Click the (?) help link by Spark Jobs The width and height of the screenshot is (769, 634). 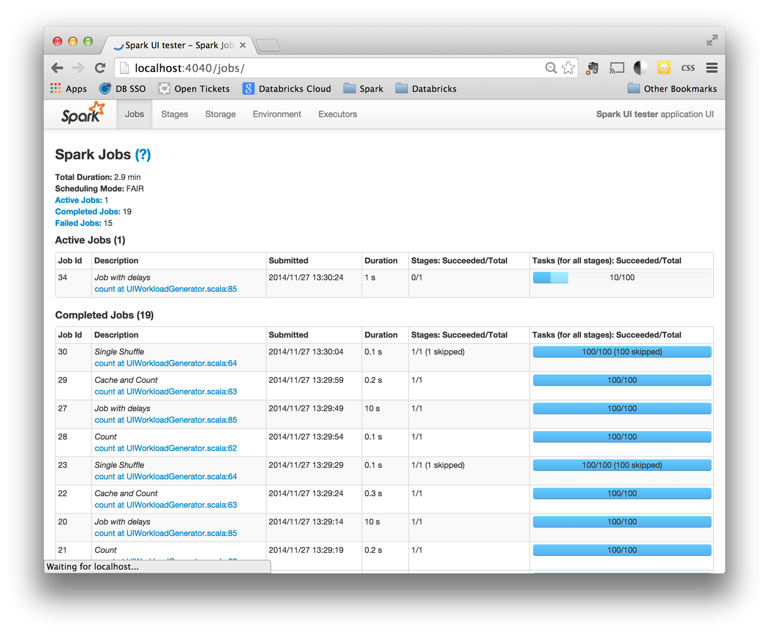coord(143,155)
